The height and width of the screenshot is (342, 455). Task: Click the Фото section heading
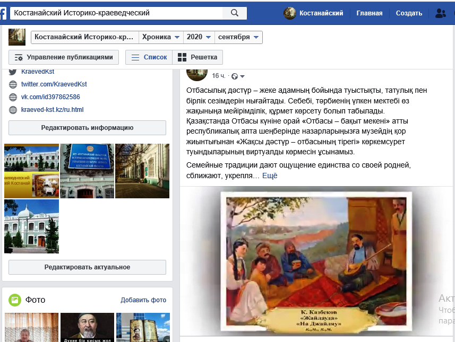[36, 300]
